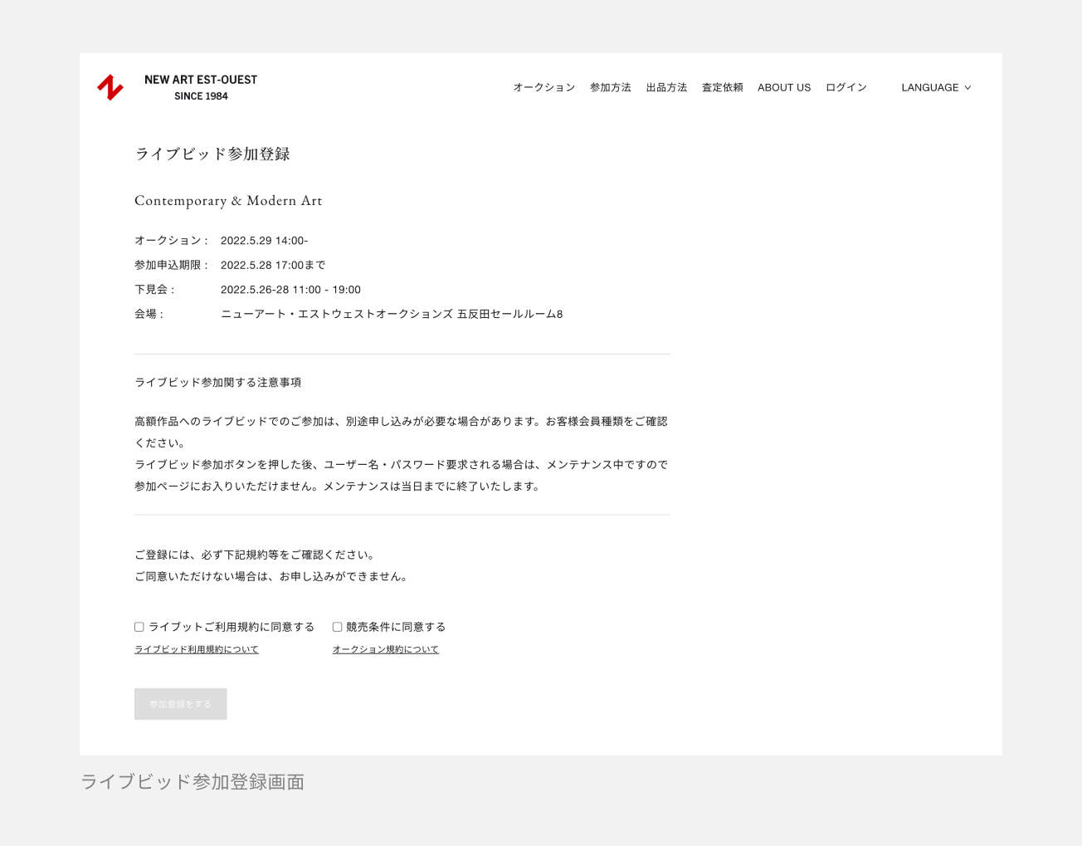This screenshot has width=1082, height=846.
Task: Click the 競売条件に同意する label text
Action: [x=396, y=627]
